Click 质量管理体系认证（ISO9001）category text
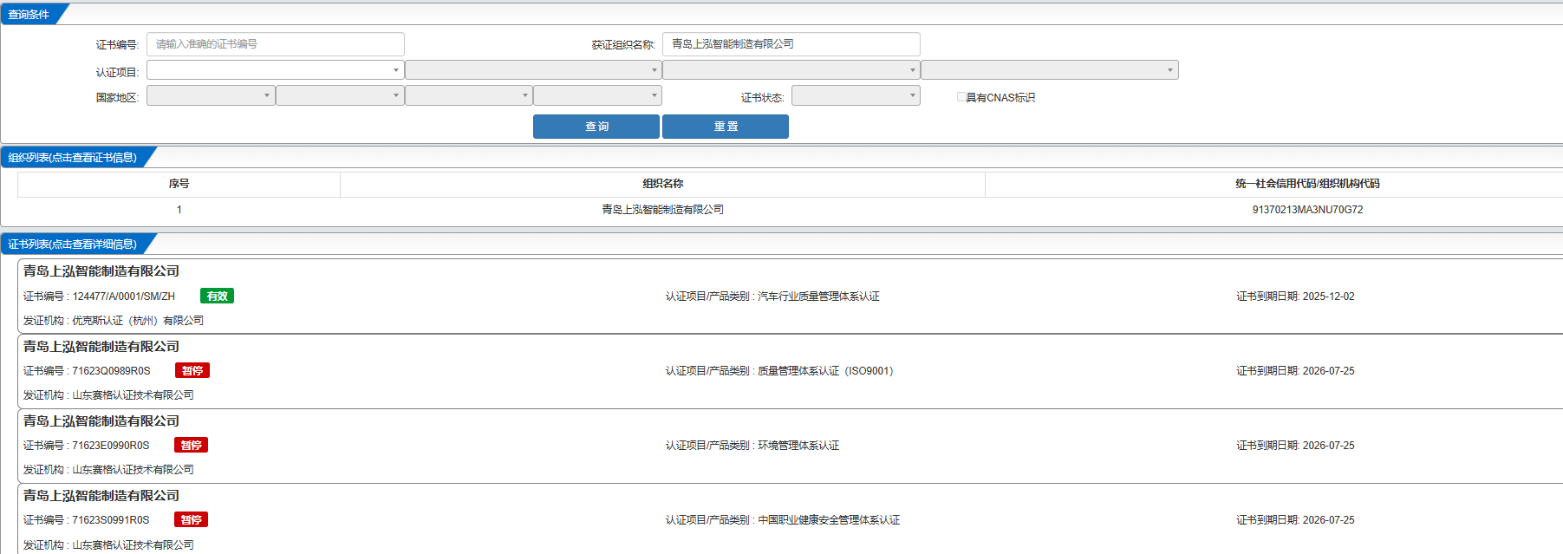 [825, 371]
